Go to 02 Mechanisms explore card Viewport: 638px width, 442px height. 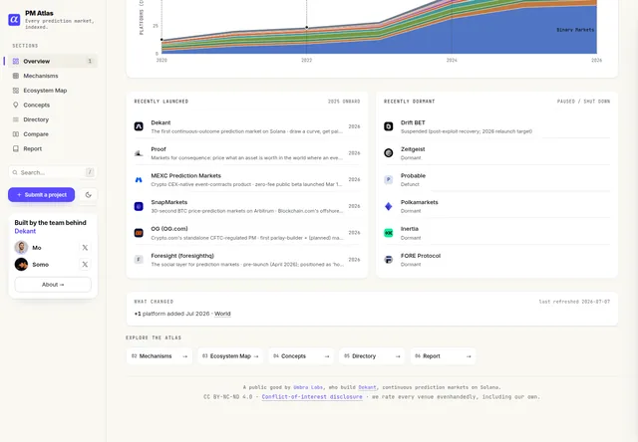159,355
